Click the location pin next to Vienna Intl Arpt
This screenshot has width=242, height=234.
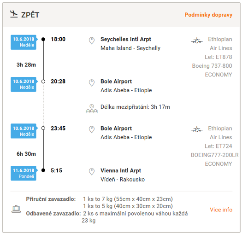92,172
